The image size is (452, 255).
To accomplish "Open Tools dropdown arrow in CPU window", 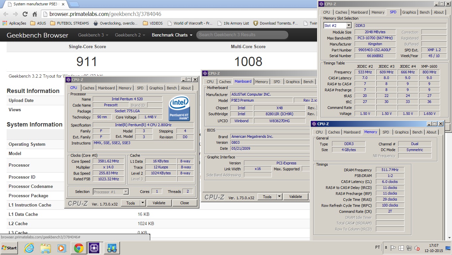I will coord(143,203).
